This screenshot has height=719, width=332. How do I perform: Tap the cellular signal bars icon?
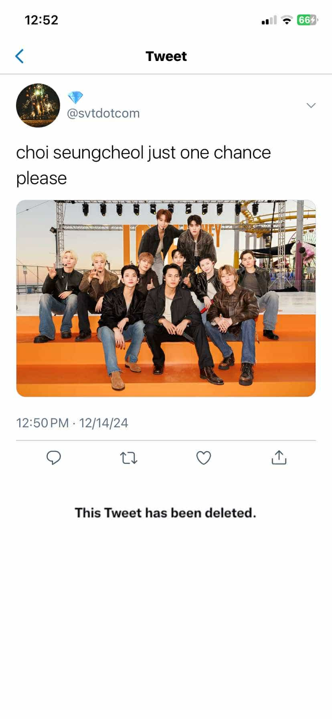pos(269,20)
